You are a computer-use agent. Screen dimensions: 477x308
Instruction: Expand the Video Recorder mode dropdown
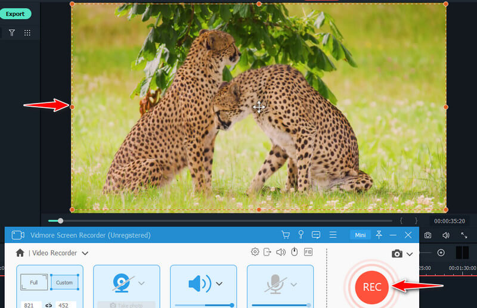tap(85, 253)
